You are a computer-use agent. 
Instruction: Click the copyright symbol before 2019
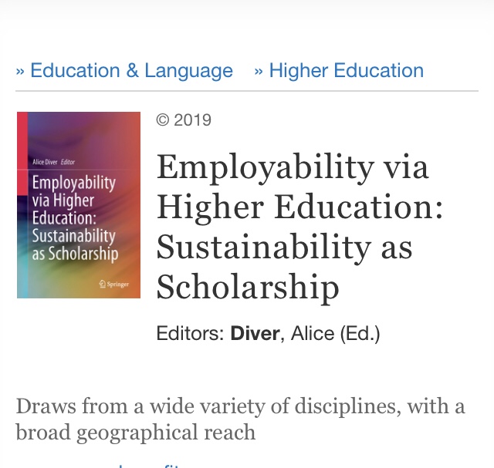coord(162,120)
